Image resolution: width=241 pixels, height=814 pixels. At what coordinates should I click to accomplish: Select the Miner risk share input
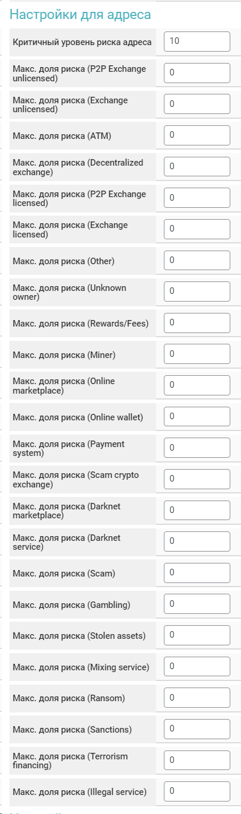tap(196, 354)
